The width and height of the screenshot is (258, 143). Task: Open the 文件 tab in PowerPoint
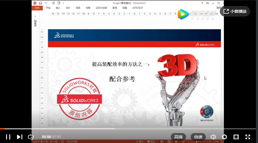click(37, 8)
